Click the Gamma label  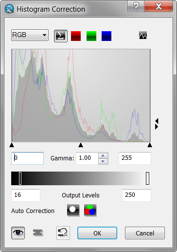click(x=62, y=158)
